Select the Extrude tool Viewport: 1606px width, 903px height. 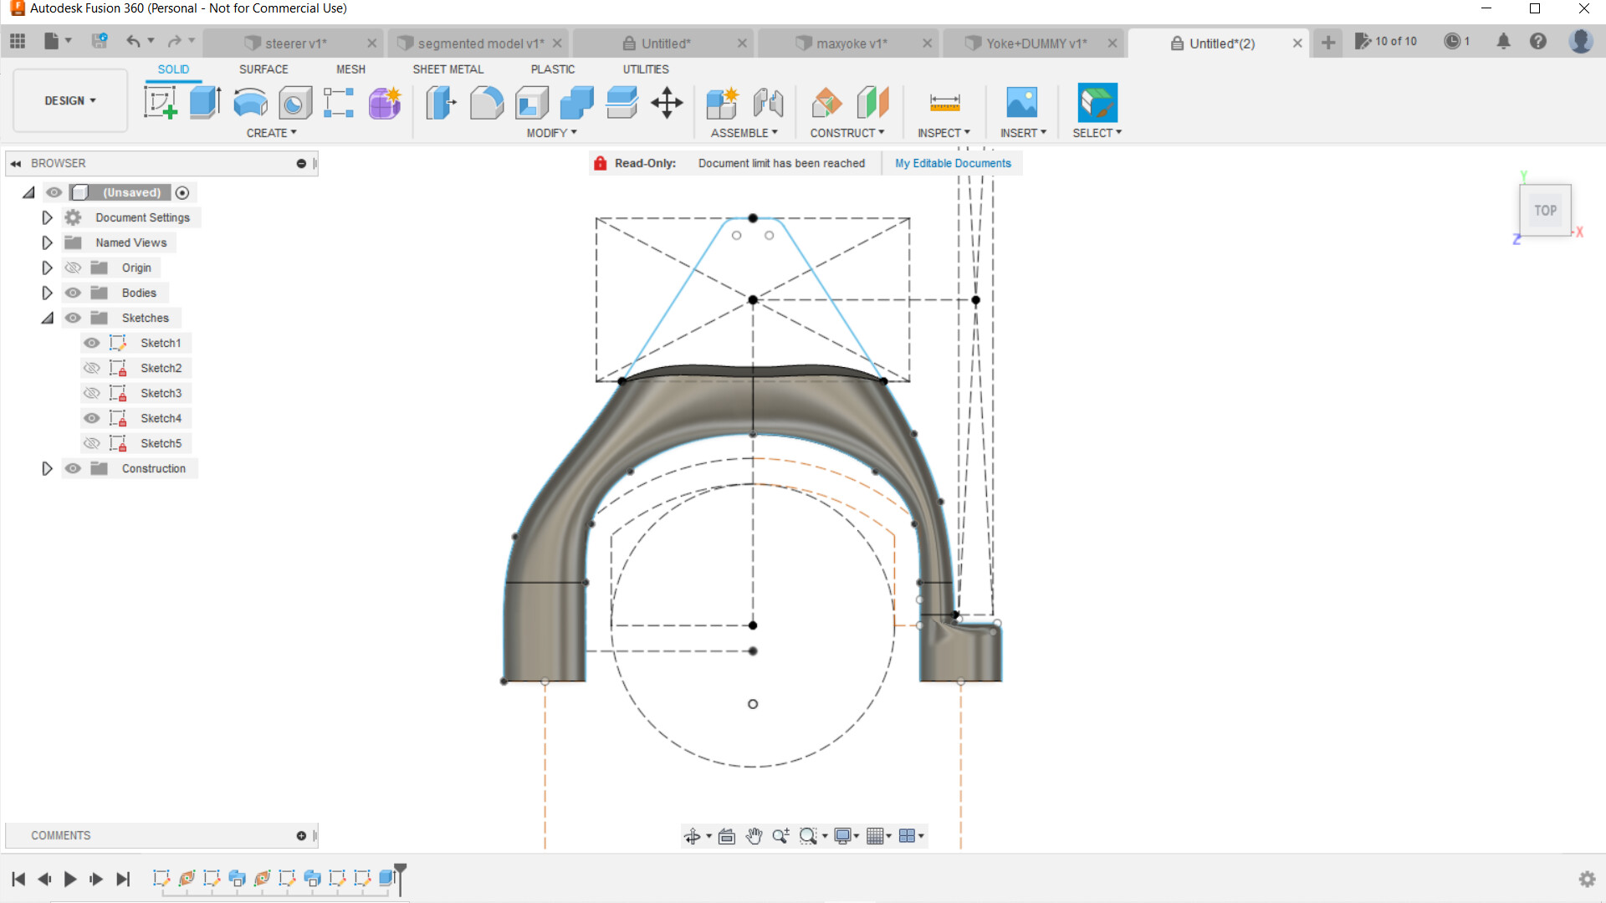click(204, 102)
